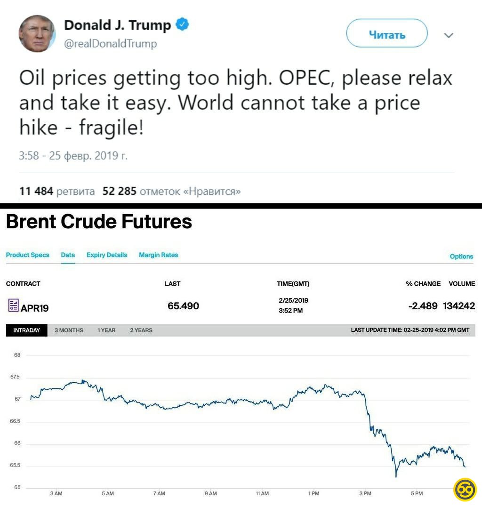The height and width of the screenshot is (507, 482).
Task: Open the tweet timestamp 3:58 - 25 февр. 2019
Action: (73, 155)
